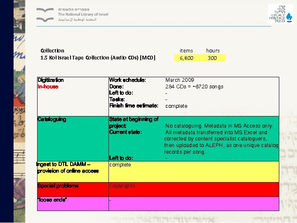Select 'Copyrights' in the red row

[122, 186]
